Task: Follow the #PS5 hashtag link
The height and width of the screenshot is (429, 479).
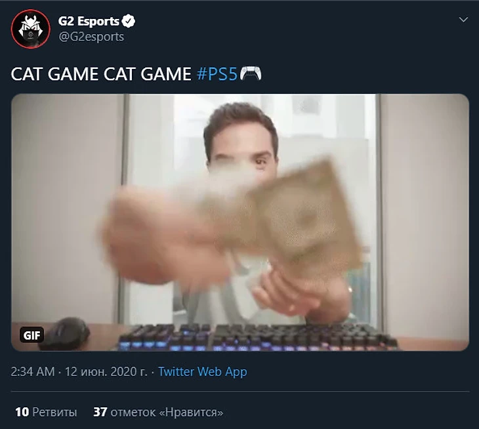Action: click(217, 74)
